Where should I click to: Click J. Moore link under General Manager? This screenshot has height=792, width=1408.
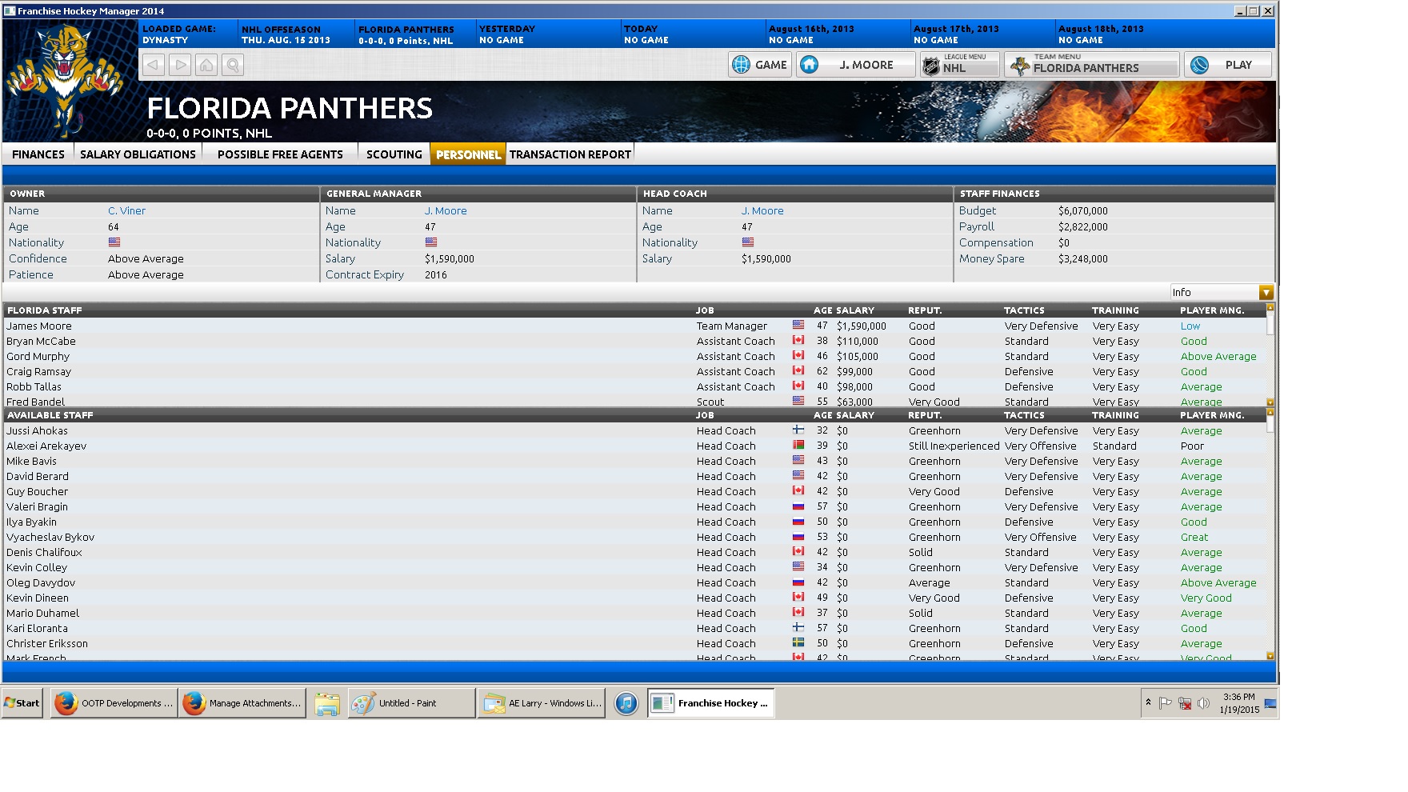tap(446, 211)
